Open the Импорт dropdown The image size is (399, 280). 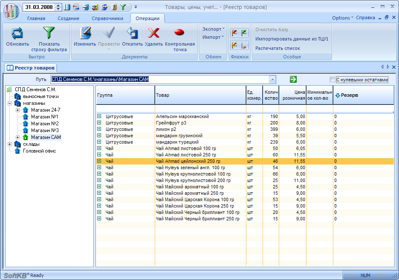(213, 37)
